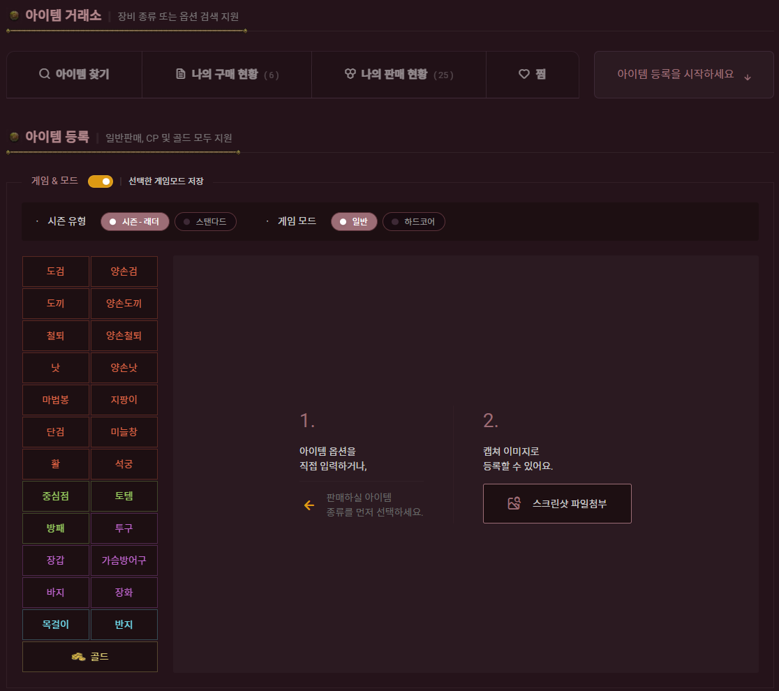This screenshot has height=691, width=779.
Task: Select the 토템 item category
Action: tap(124, 496)
